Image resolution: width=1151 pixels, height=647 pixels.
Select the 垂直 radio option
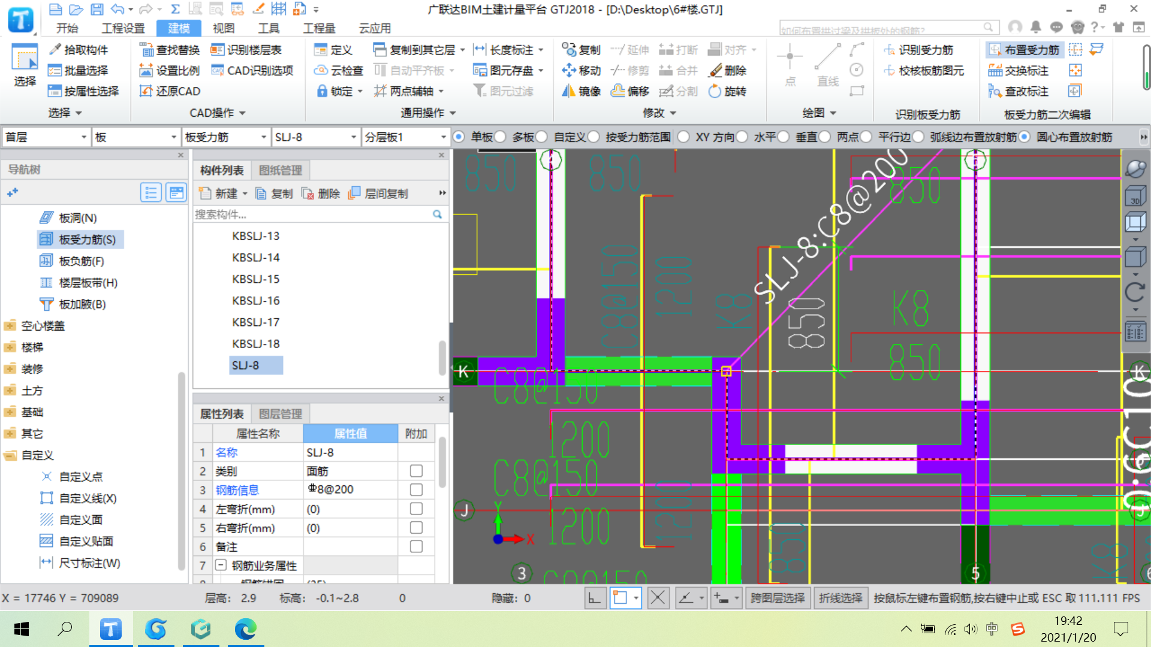click(784, 137)
